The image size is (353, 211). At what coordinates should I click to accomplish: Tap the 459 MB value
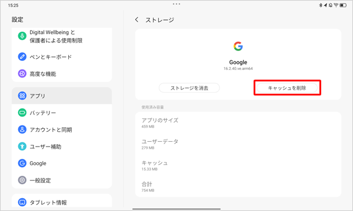(148, 127)
